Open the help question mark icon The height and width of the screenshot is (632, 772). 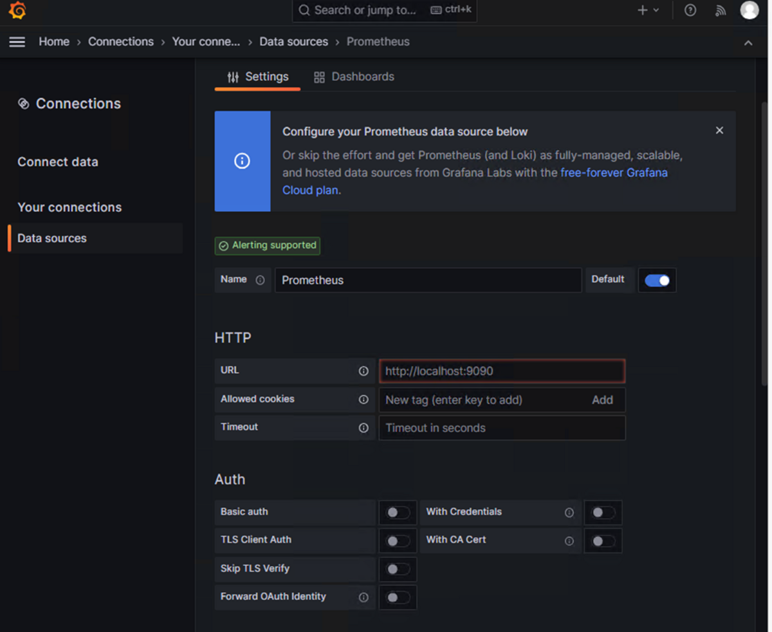(x=690, y=10)
